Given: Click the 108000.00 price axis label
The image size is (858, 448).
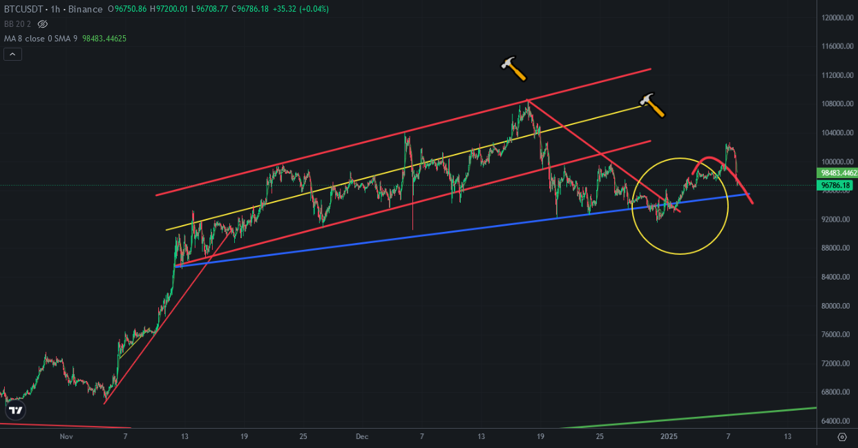Looking at the screenshot, I should point(837,104).
